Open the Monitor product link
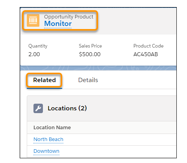The height and width of the screenshot is (163, 187). pos(58,24)
